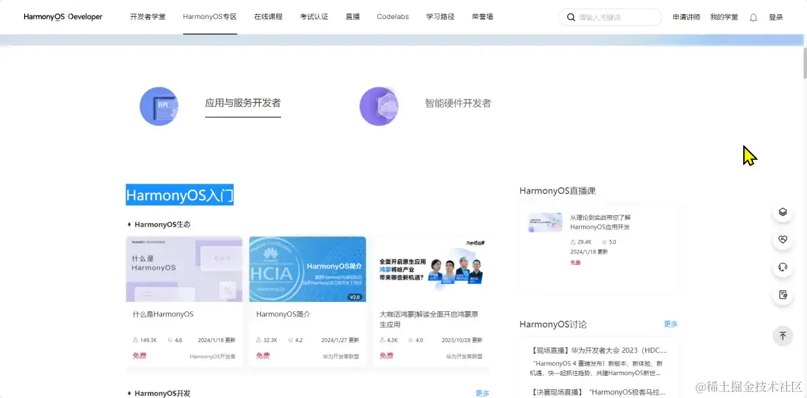This screenshot has height=398, width=807.
Task: Click the back-to-top arrow button
Action: point(783,335)
